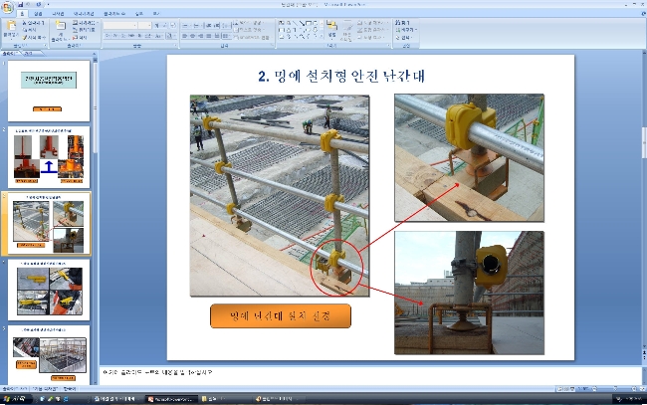Viewport: 647px width, 405px height.
Task: Select the fourth slide thumbnail with yellow clamps
Action: point(49,290)
